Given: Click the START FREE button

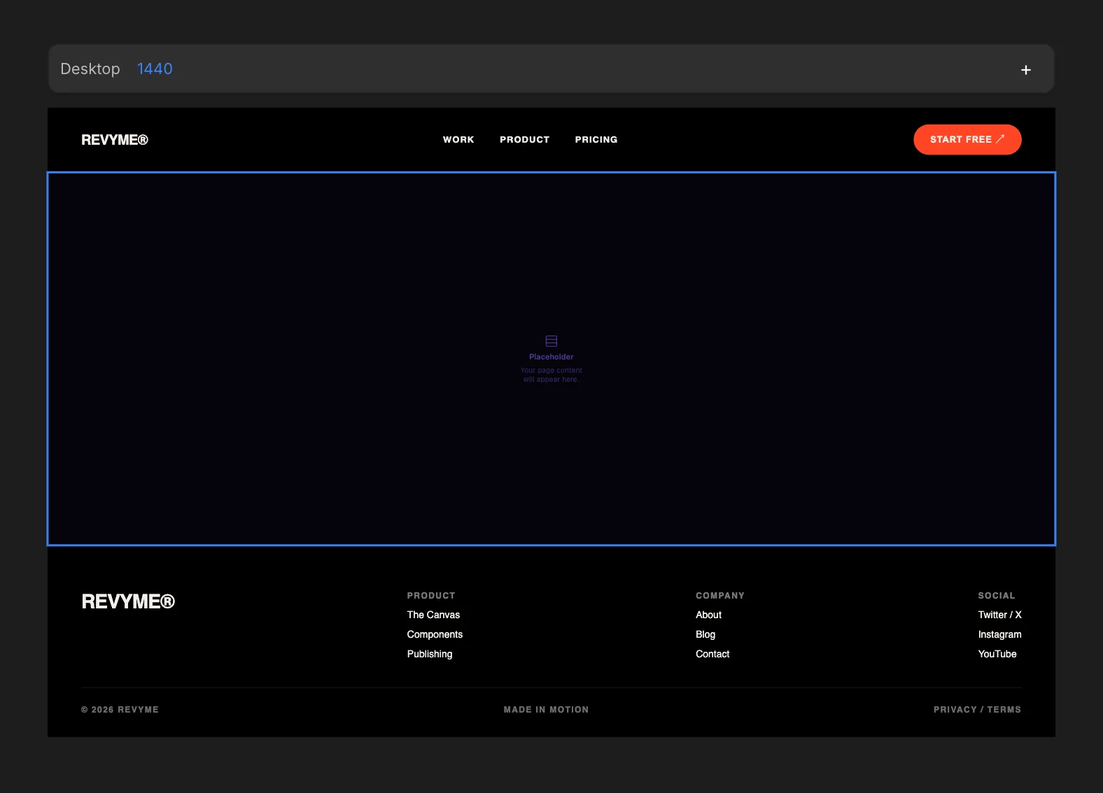Looking at the screenshot, I should (x=967, y=139).
